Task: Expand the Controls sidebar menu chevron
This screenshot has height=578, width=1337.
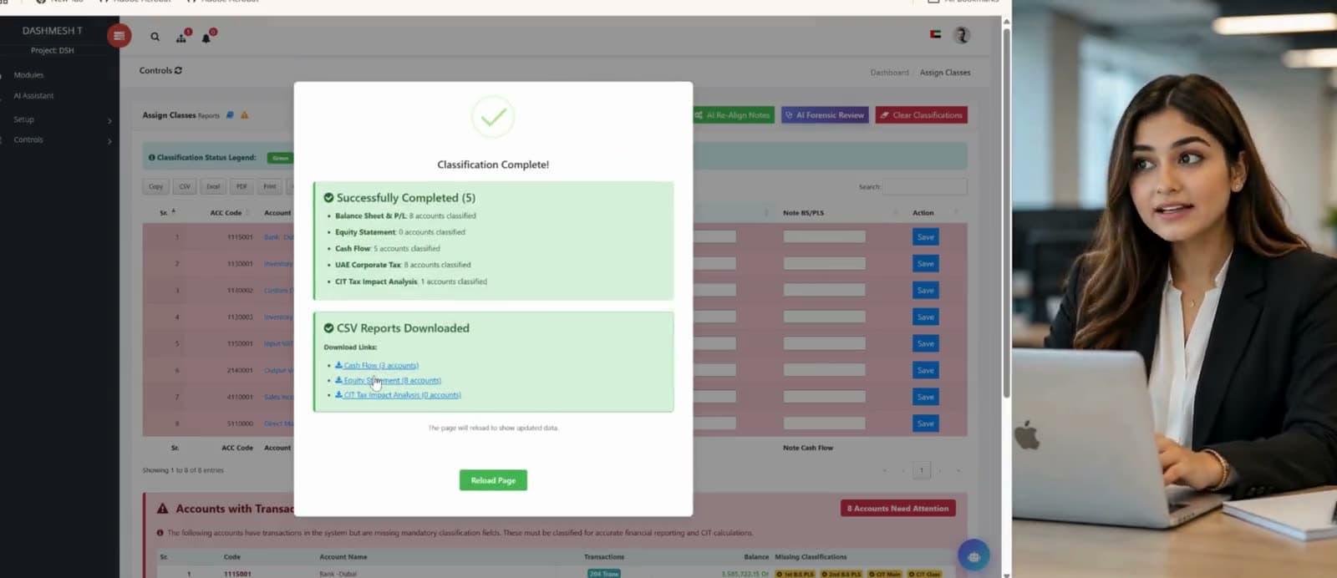Action: pyautogui.click(x=109, y=141)
